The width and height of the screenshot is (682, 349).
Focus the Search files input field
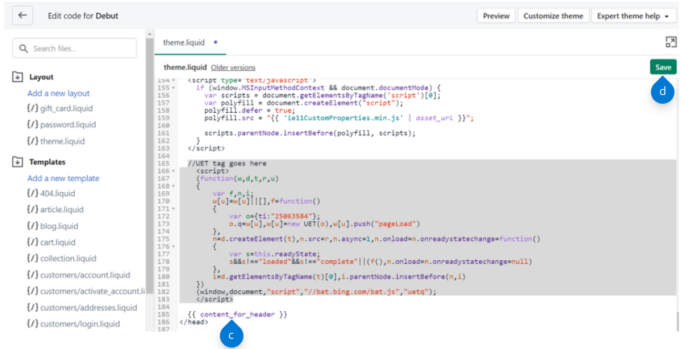pos(74,48)
